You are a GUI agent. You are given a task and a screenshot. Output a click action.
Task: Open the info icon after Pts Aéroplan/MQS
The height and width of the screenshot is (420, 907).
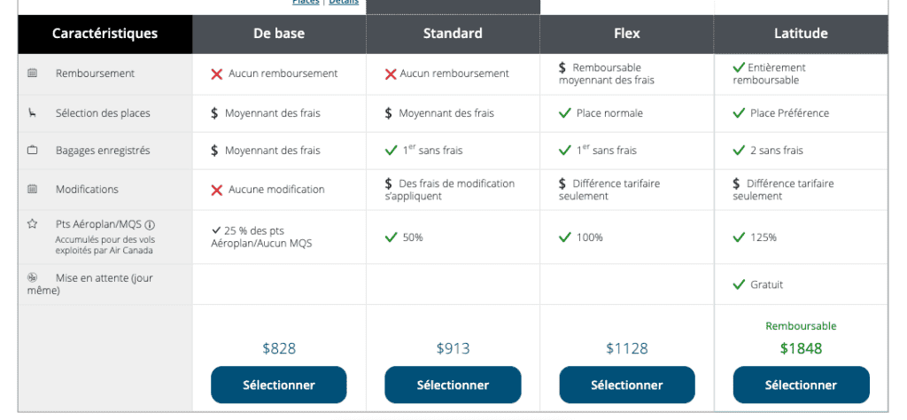(150, 225)
